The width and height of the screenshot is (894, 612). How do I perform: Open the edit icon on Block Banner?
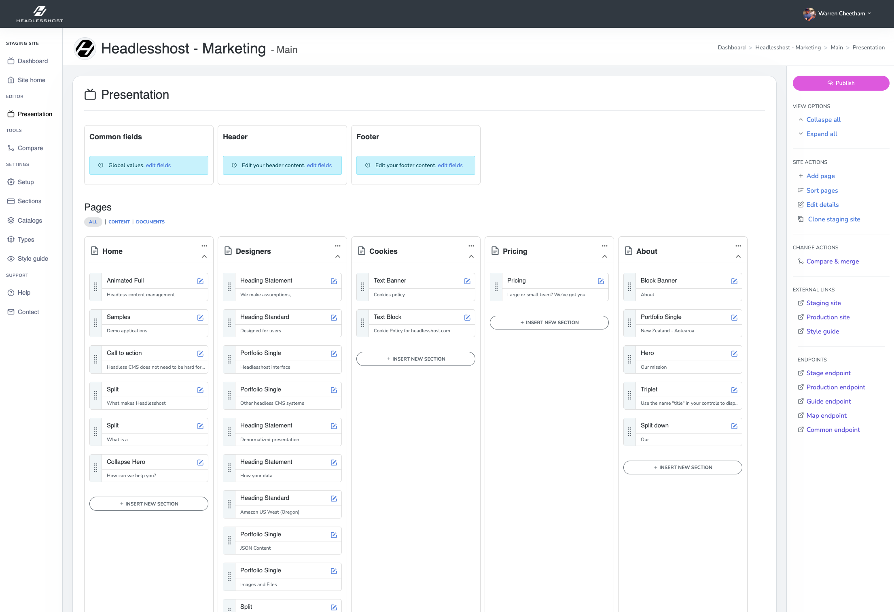coord(734,281)
